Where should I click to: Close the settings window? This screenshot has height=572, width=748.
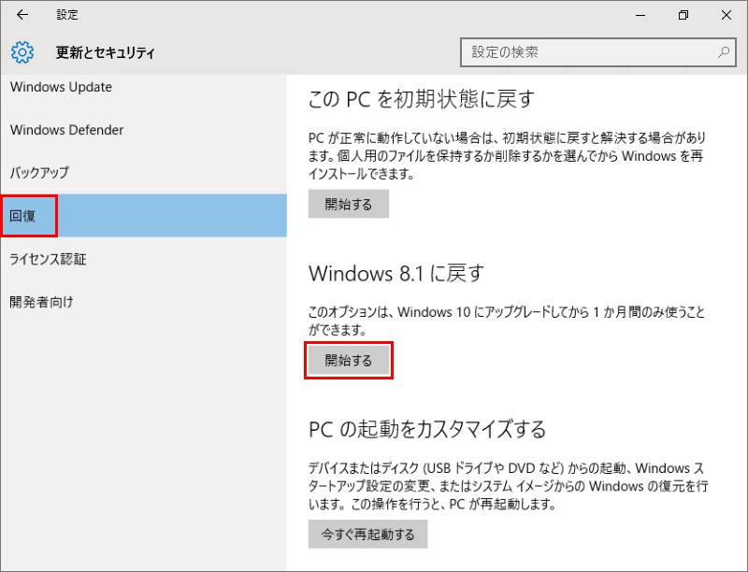[726, 15]
